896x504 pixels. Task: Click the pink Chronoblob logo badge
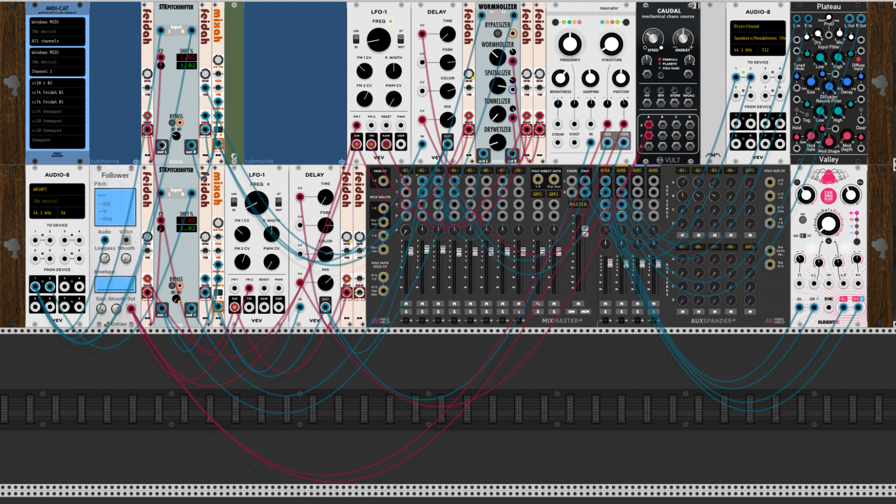click(x=828, y=196)
